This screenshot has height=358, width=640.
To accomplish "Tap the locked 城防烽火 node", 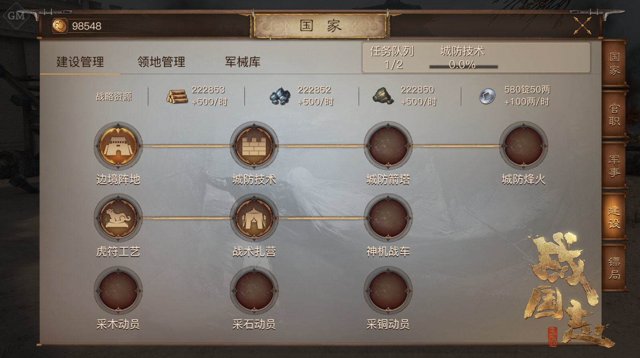I will [523, 146].
